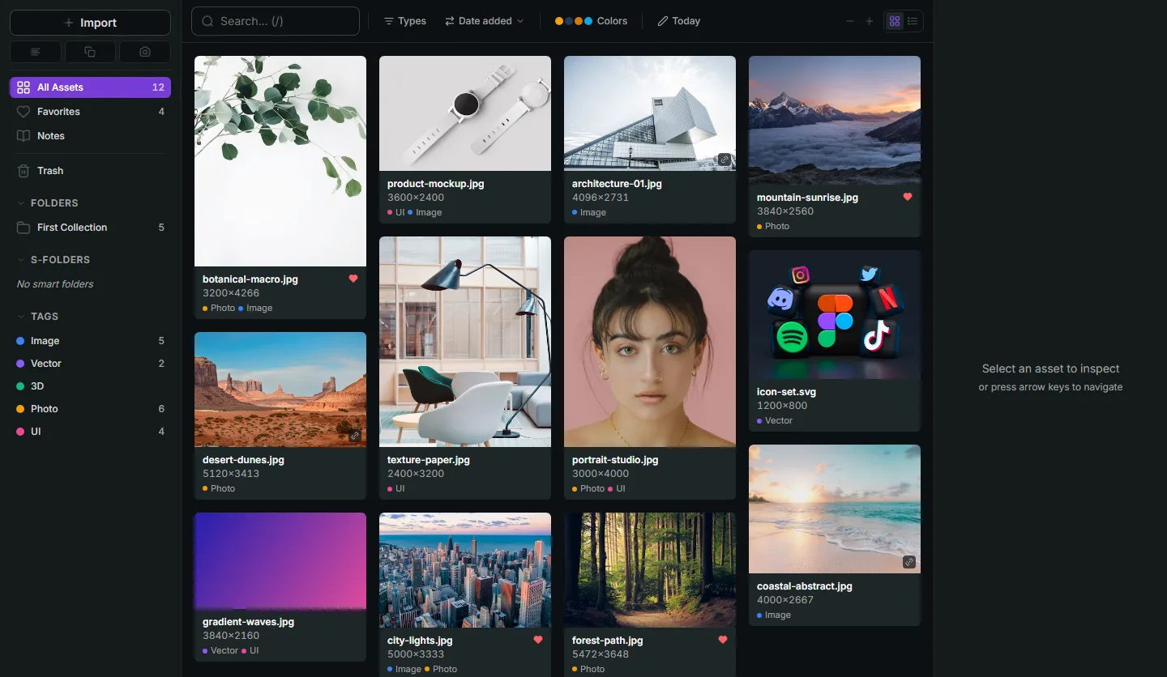
Task: Toggle favorite heart on forest-path.jpg
Action: point(723,640)
